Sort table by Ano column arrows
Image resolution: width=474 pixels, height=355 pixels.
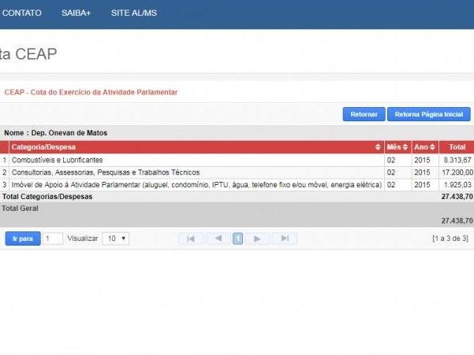coord(432,147)
